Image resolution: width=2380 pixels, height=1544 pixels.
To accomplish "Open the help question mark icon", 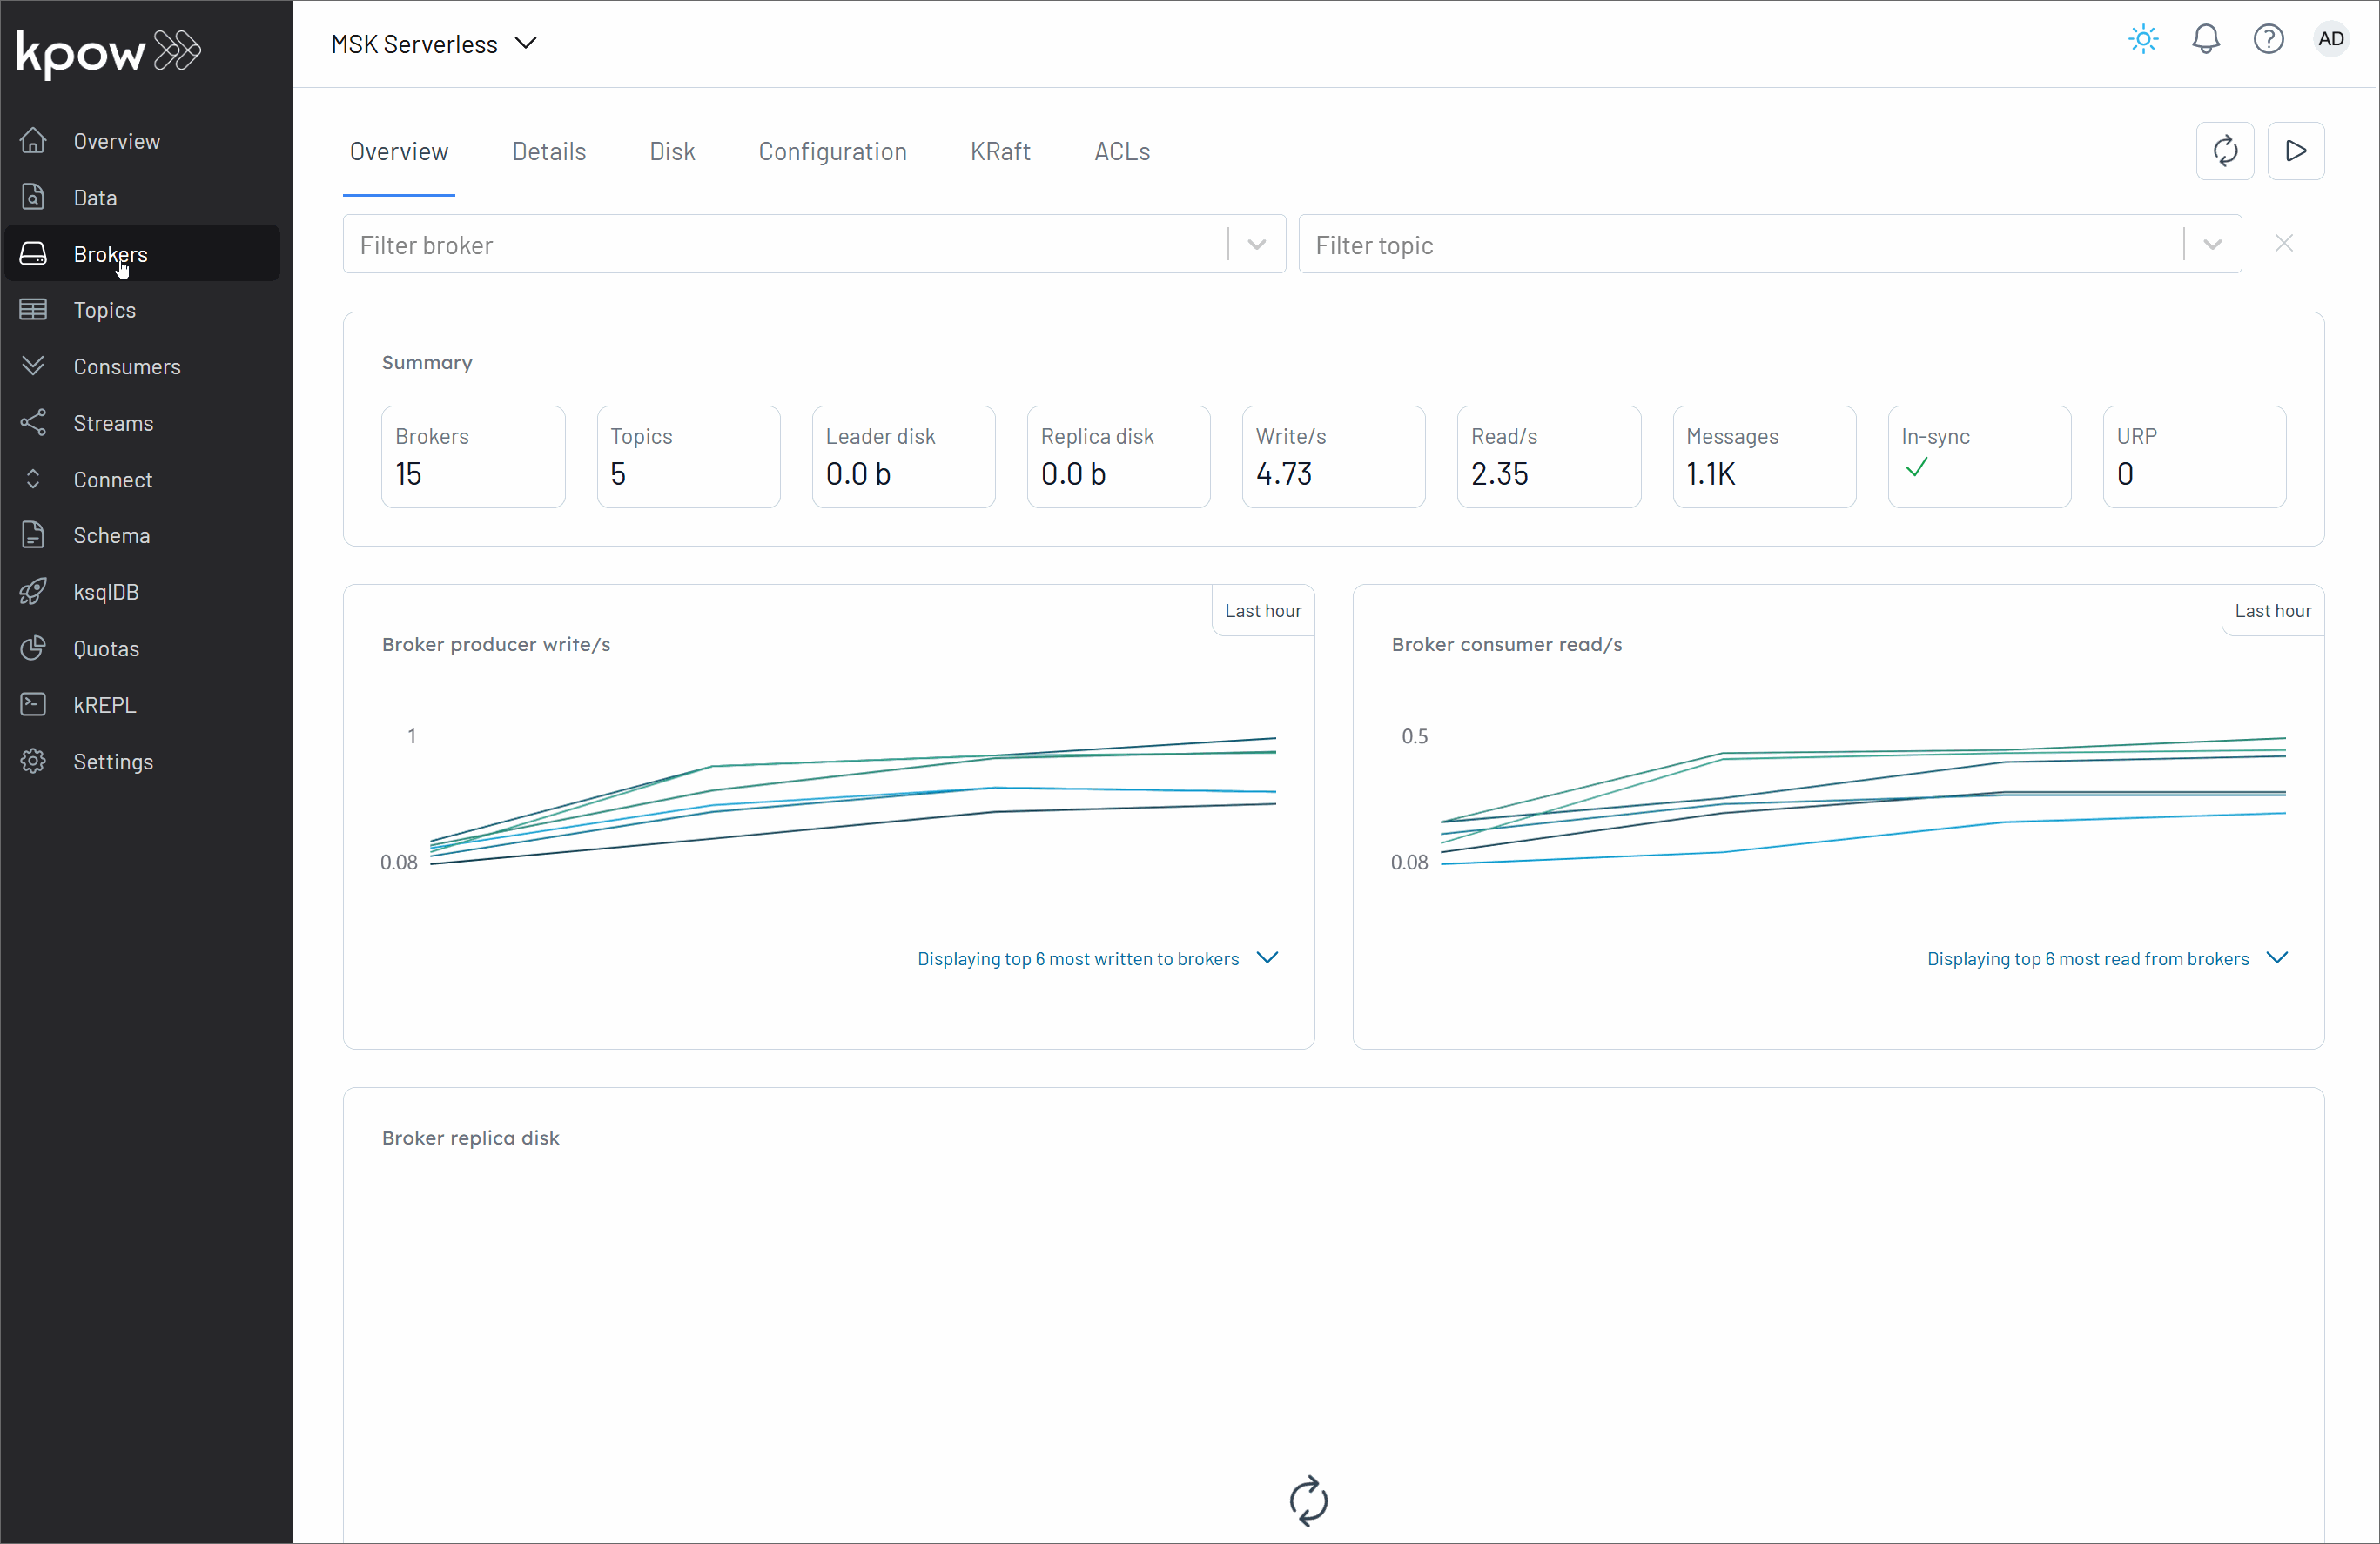I will (x=2268, y=40).
